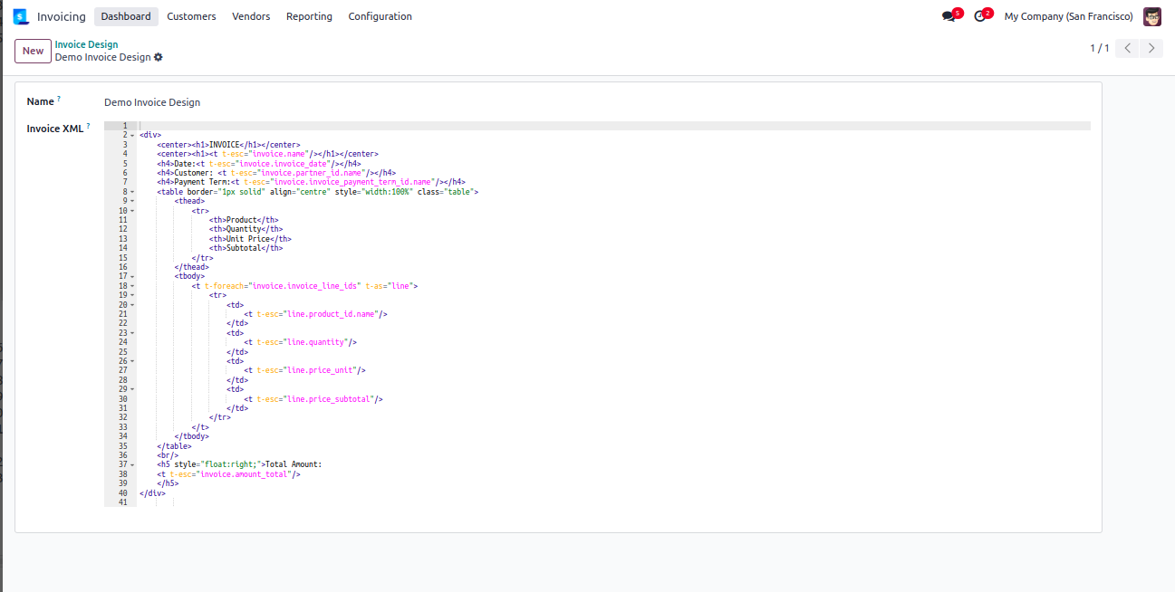The width and height of the screenshot is (1175, 592).
Task: Click the invoice.amount_total expression on line 38
Action: point(245,473)
